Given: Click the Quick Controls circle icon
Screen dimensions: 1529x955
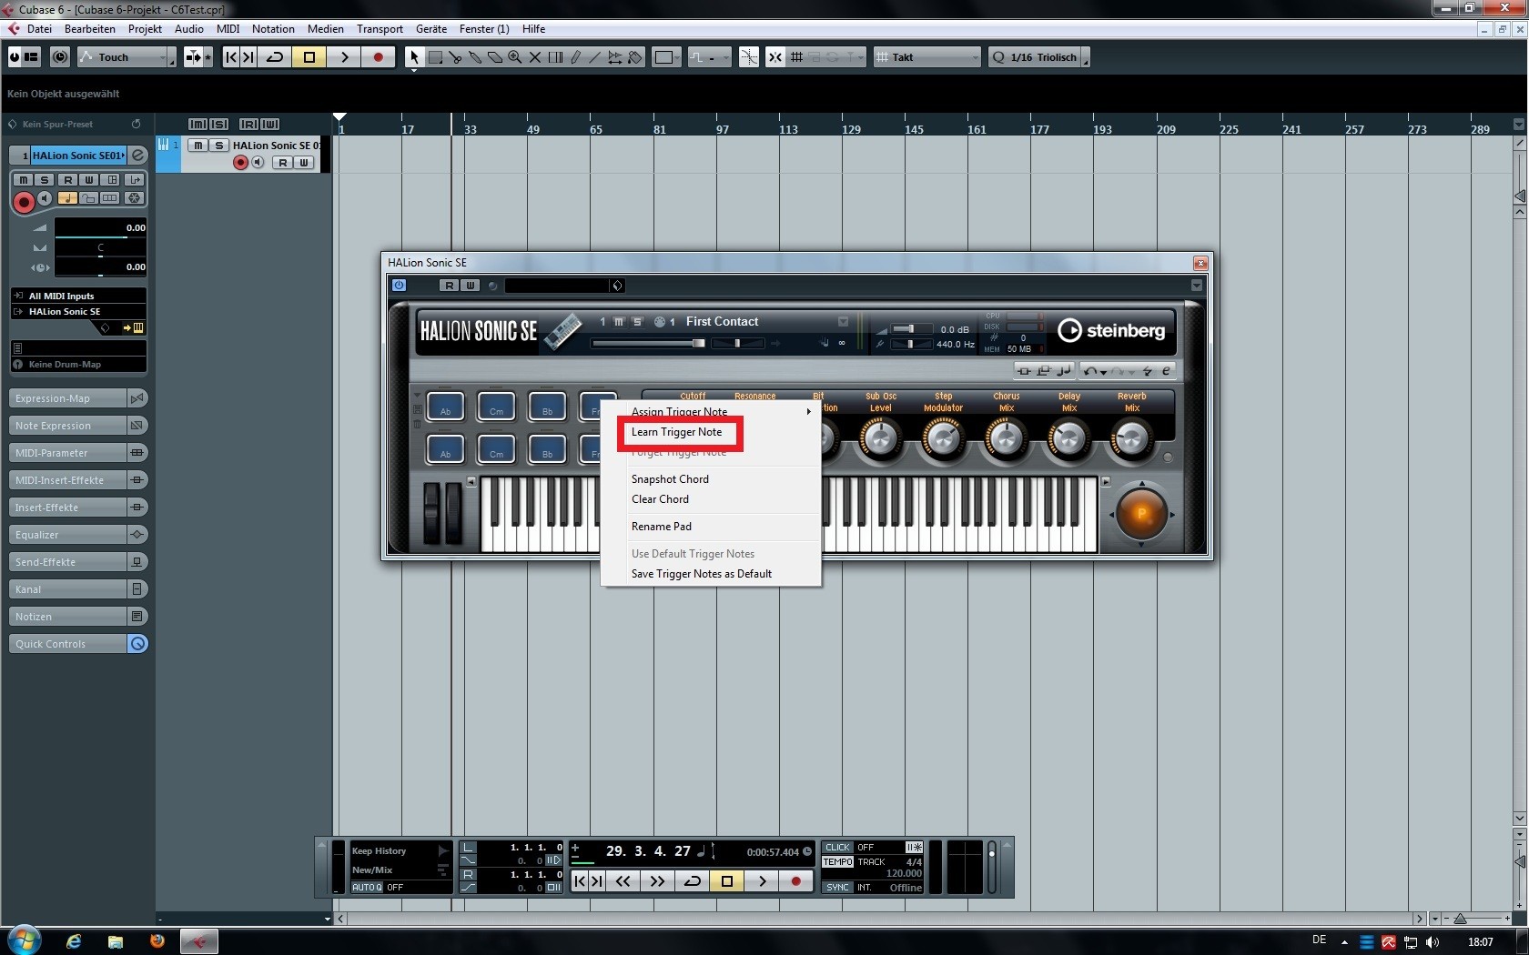Looking at the screenshot, I should 137,644.
